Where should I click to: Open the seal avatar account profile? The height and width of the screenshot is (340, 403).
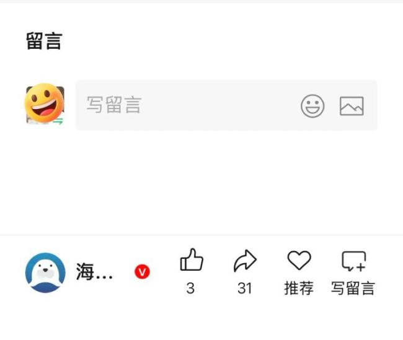point(45,272)
